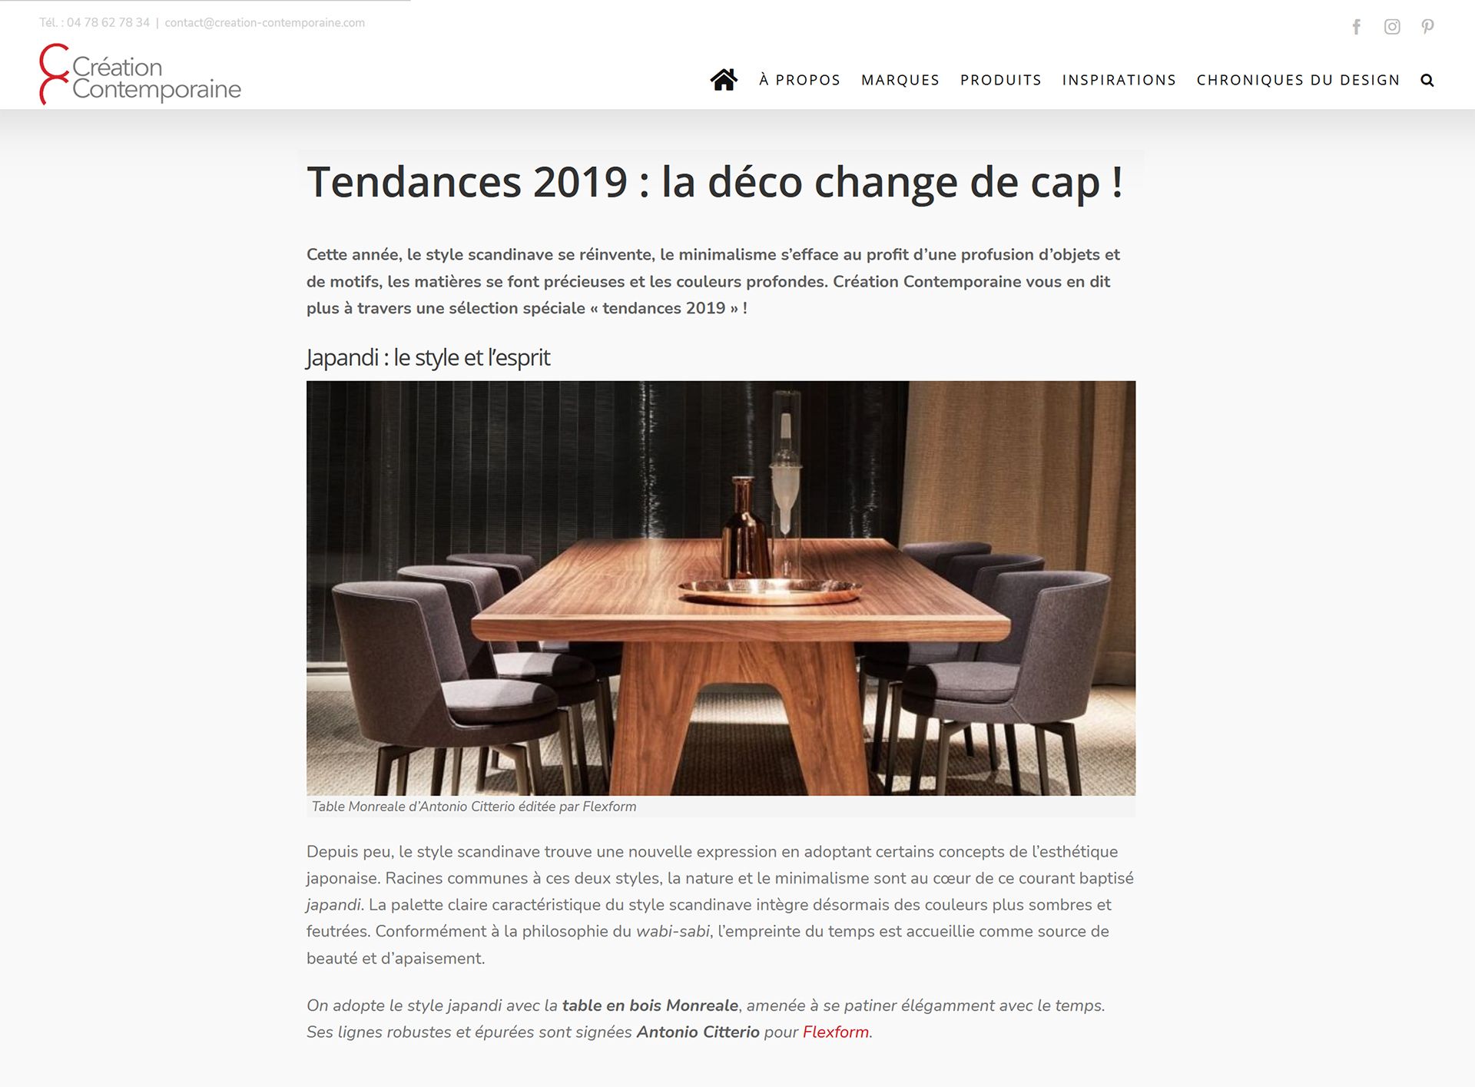
Task: Click the Tendances 2019 article title
Action: coord(715,182)
